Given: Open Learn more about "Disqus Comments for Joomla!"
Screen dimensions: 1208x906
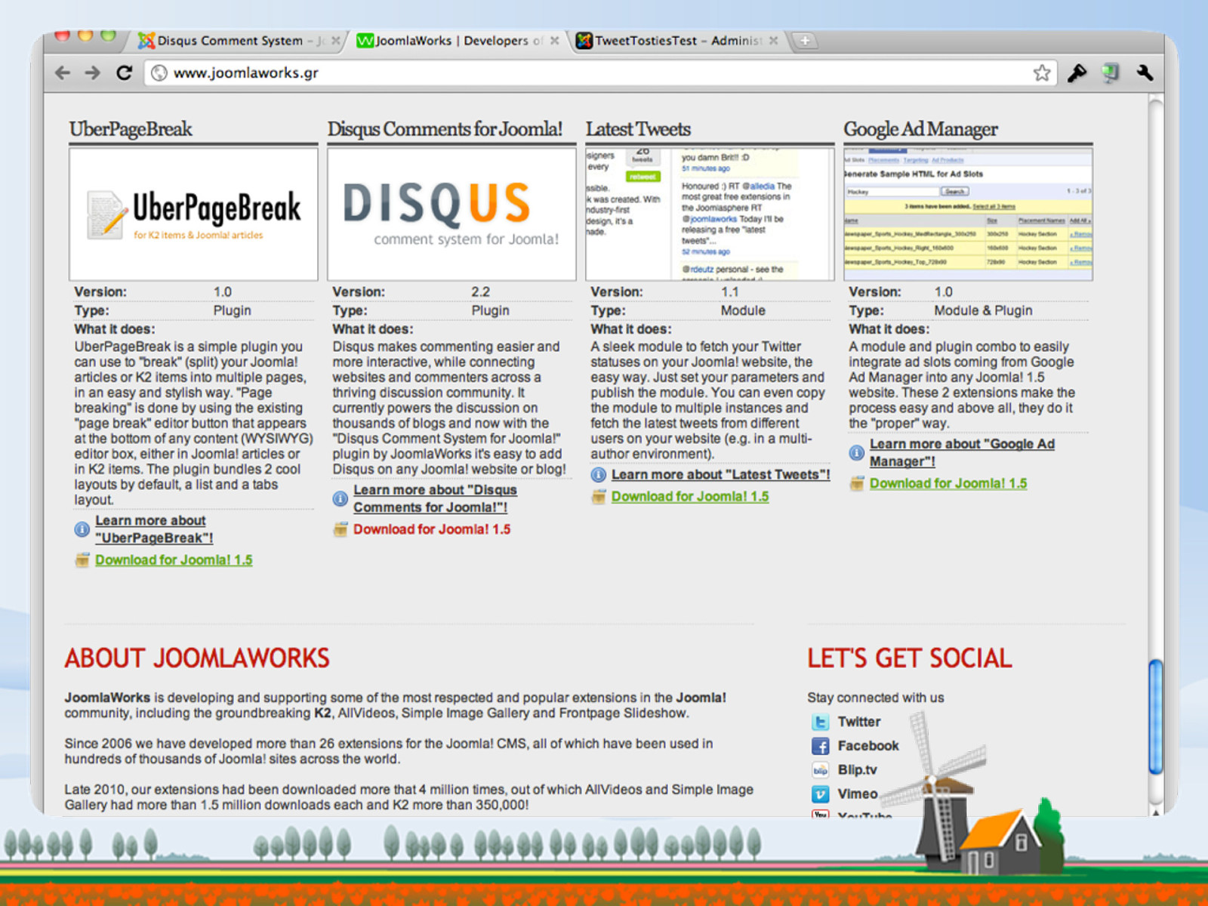Looking at the screenshot, I should pyautogui.click(x=435, y=498).
